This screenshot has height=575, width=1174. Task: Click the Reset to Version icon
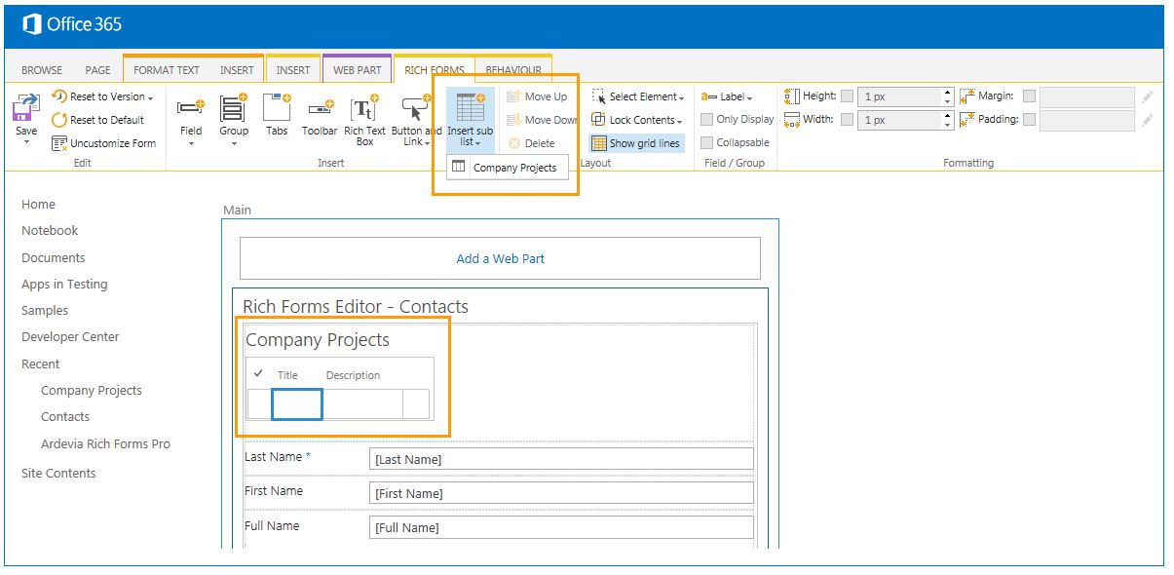(58, 96)
